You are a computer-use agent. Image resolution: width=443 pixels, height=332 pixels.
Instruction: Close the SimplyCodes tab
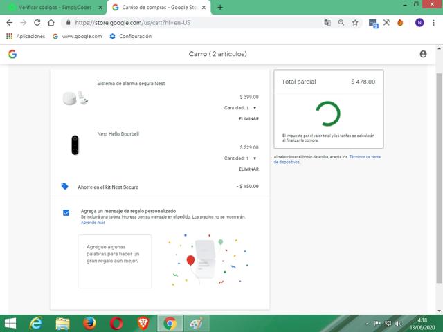pyautogui.click(x=100, y=8)
